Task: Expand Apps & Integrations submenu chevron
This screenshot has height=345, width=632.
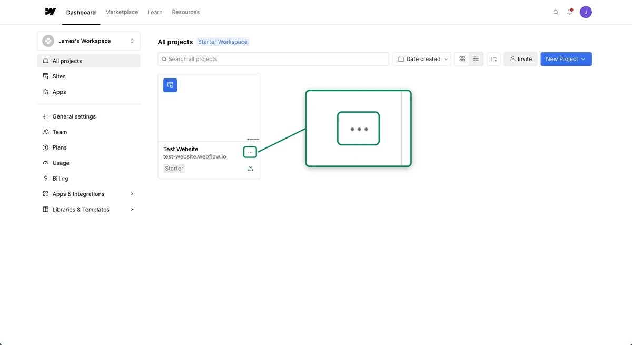Action: 132,194
